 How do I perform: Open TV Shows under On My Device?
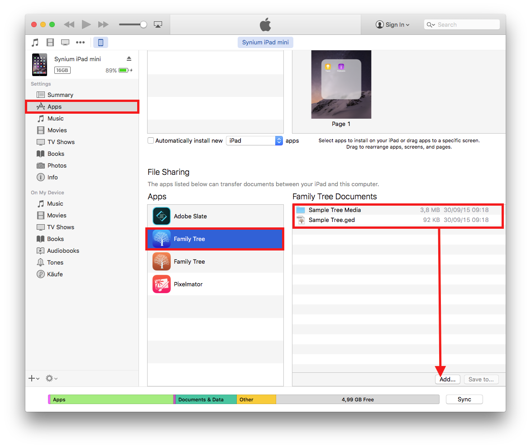pyautogui.click(x=82, y=227)
